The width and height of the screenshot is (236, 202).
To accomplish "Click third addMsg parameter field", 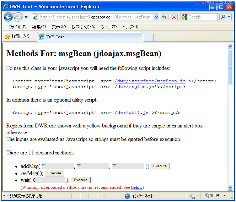I will coord(128,166).
